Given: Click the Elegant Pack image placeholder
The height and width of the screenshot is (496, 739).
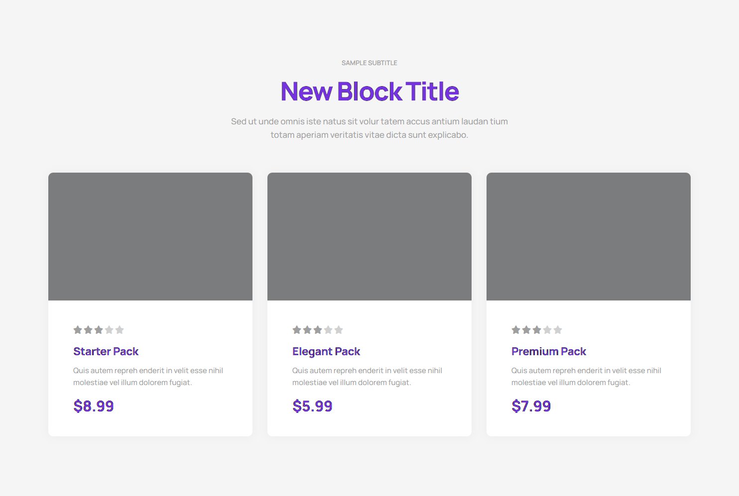Looking at the screenshot, I should pos(369,236).
